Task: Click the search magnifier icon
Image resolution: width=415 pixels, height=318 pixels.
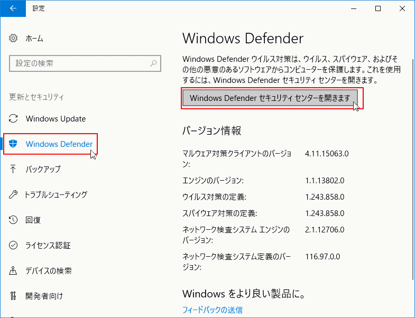Action: click(153, 63)
